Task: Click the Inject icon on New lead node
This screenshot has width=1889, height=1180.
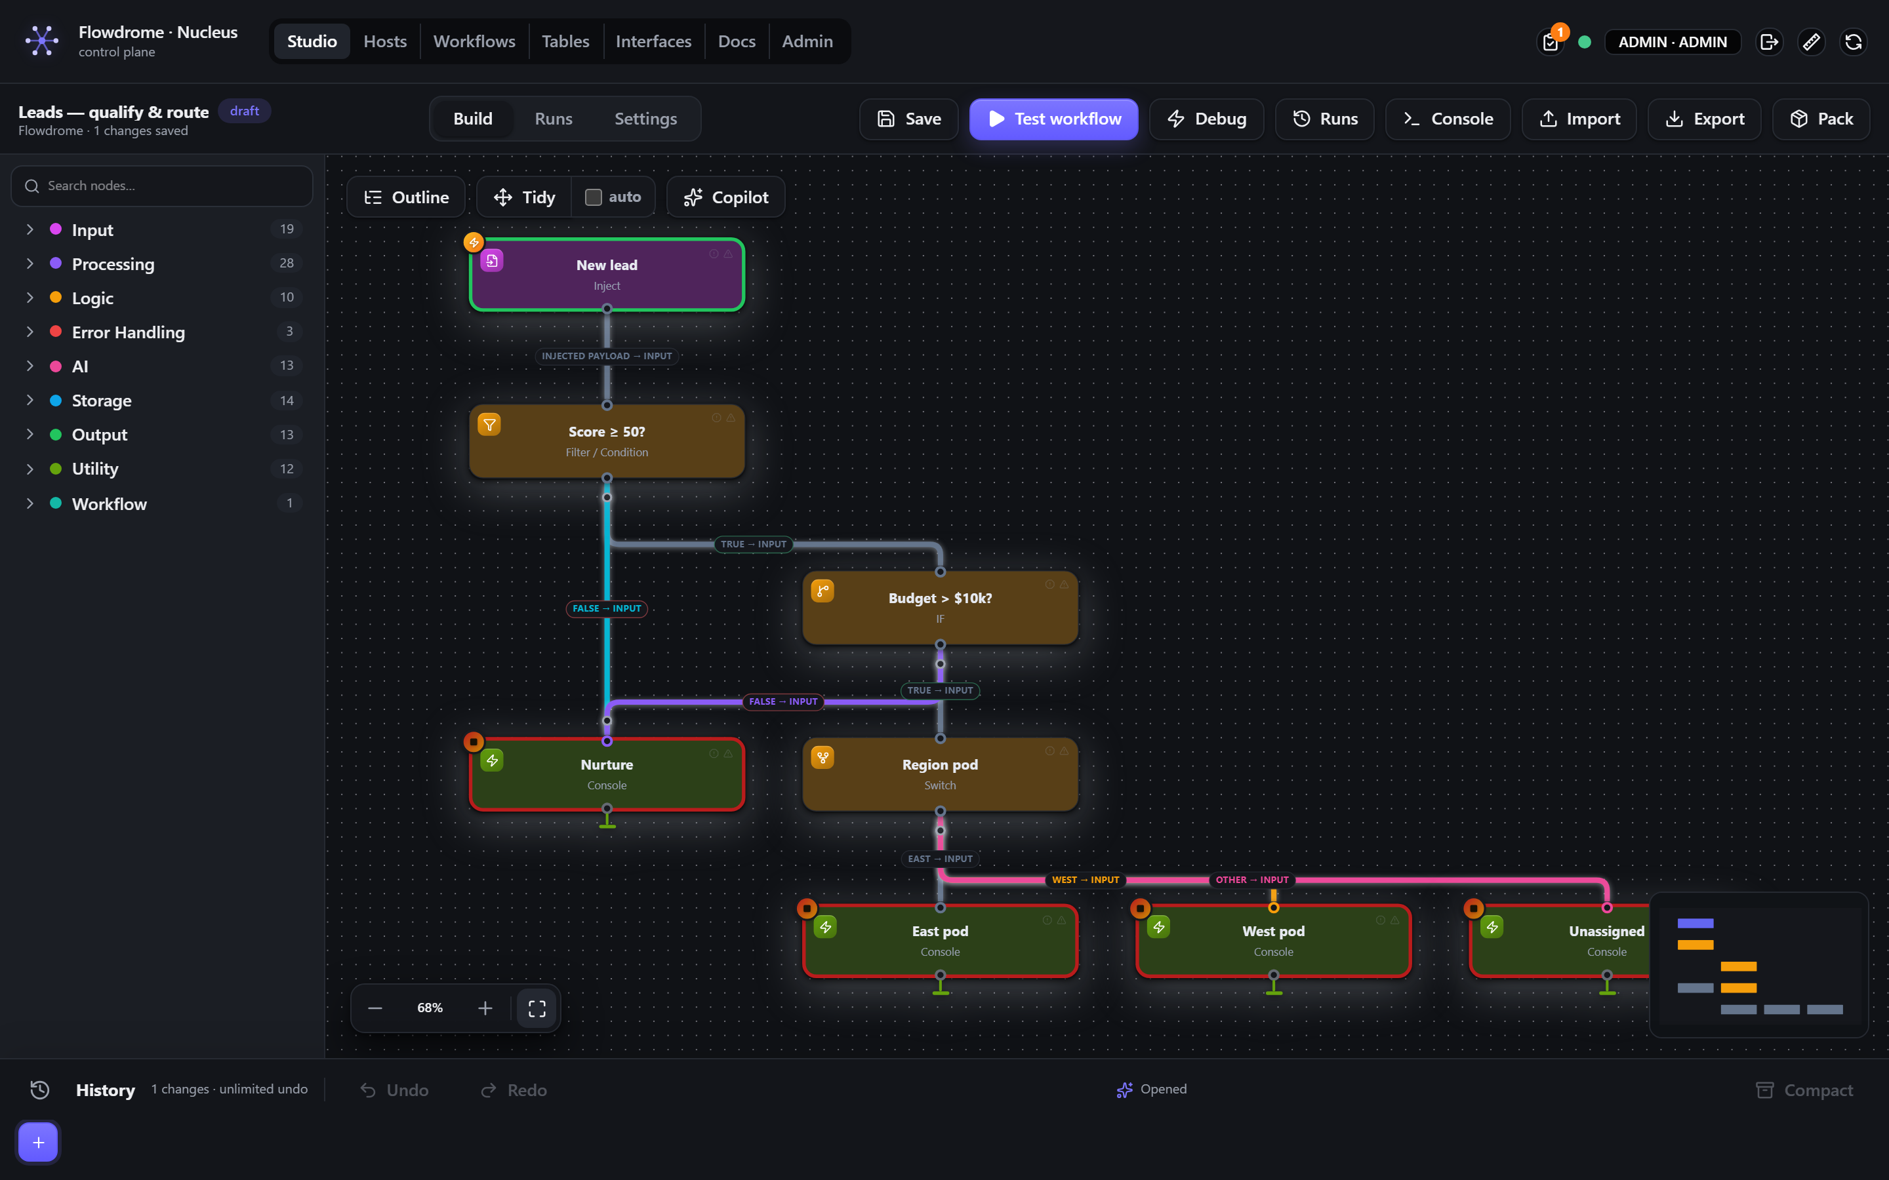Action: [x=492, y=261]
